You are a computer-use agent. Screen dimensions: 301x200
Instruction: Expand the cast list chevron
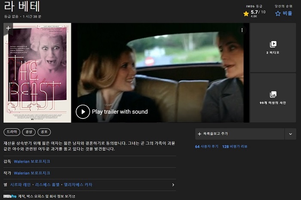coord(173,185)
